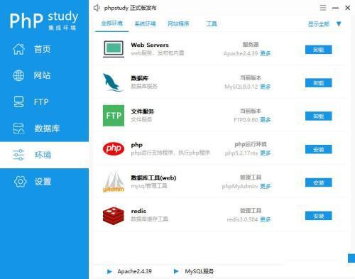Switch to the 工具 tab

pos(212,23)
